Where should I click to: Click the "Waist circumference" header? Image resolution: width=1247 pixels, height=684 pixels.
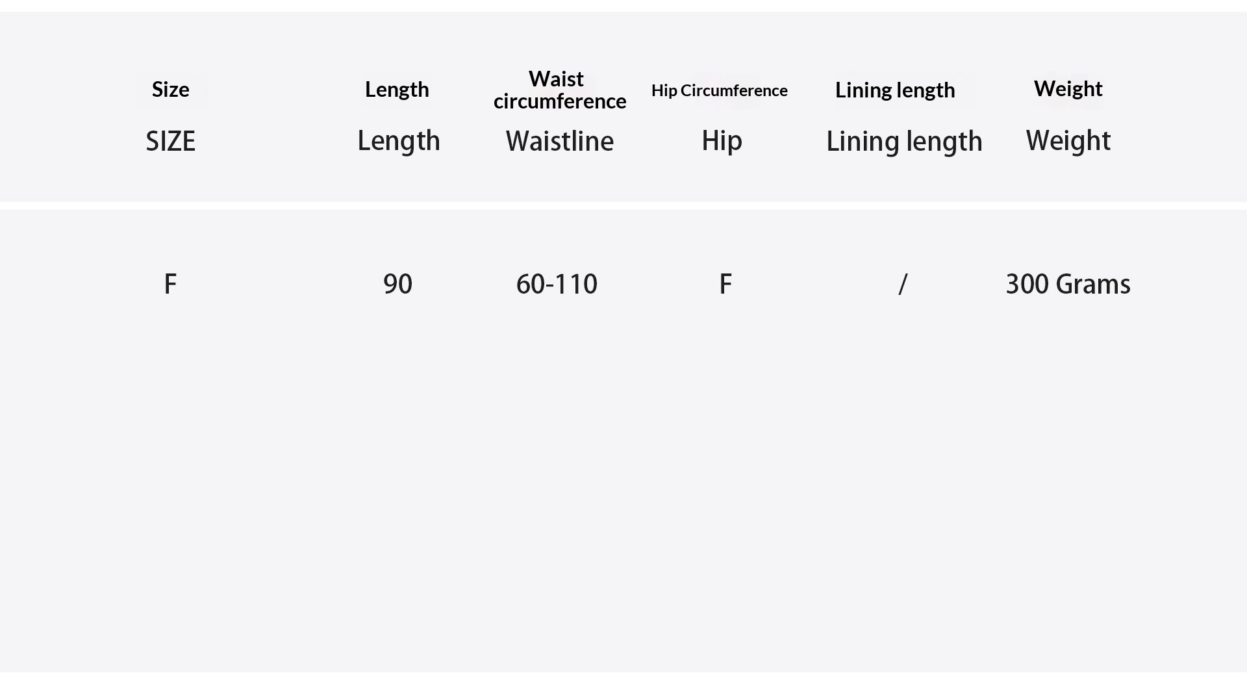tap(559, 90)
